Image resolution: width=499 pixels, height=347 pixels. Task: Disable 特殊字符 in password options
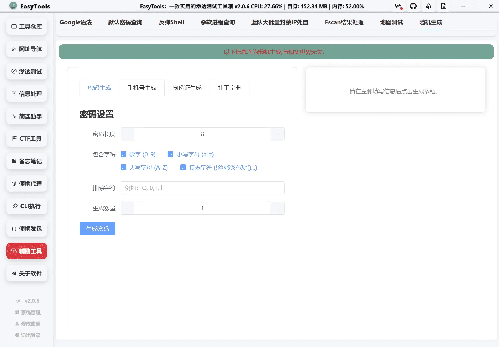click(x=183, y=167)
